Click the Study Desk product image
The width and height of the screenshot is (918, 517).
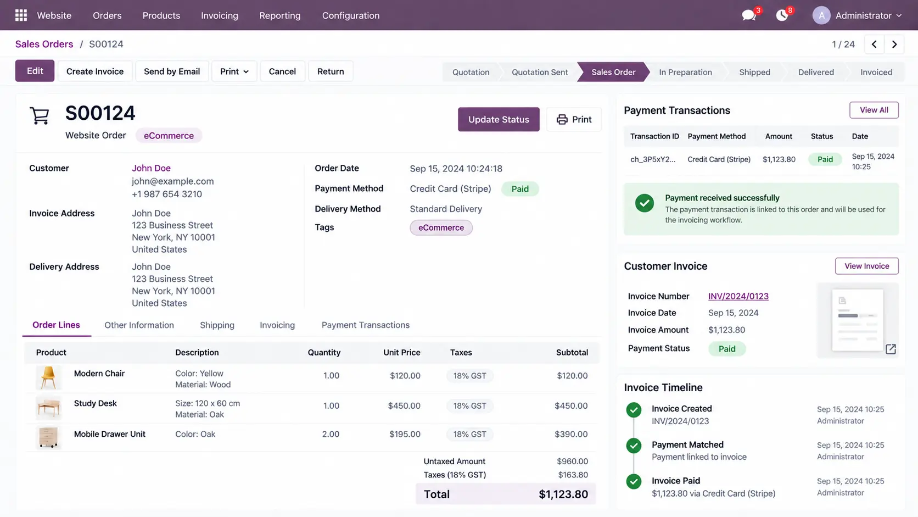pos(48,408)
